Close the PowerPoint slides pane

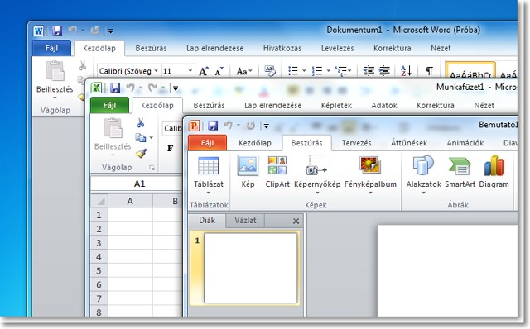[296, 221]
